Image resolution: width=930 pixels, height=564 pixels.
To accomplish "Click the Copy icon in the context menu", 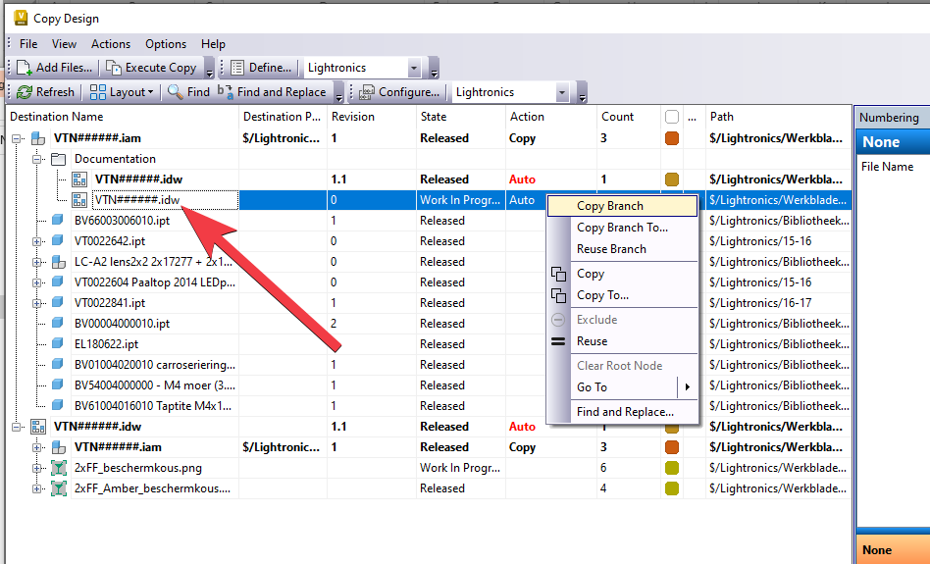I will pos(558,274).
